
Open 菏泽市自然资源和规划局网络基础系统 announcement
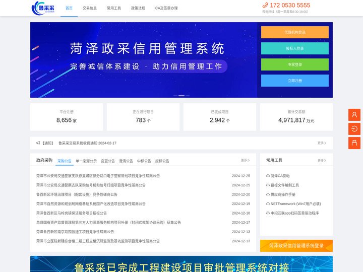tap(91, 204)
